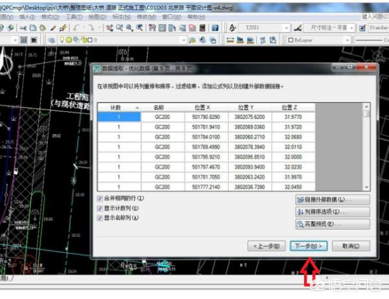
Task: Click the ByLayer color swatch square
Action: point(290,40)
